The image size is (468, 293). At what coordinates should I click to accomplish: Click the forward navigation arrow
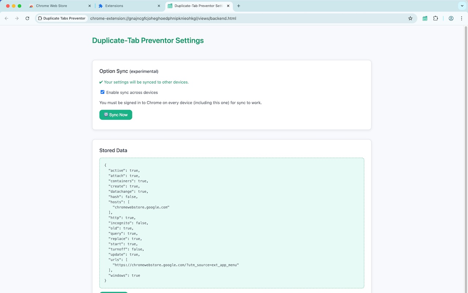17,18
